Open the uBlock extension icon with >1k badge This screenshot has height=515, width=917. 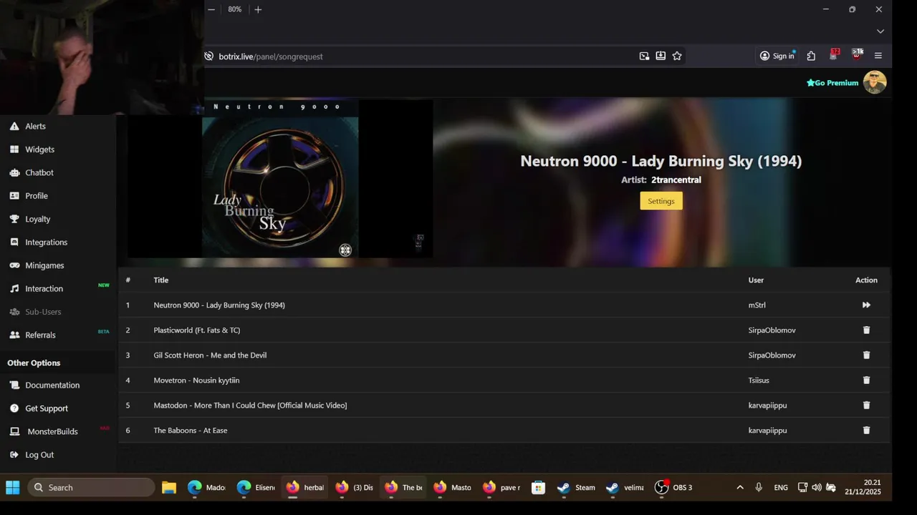856,54
